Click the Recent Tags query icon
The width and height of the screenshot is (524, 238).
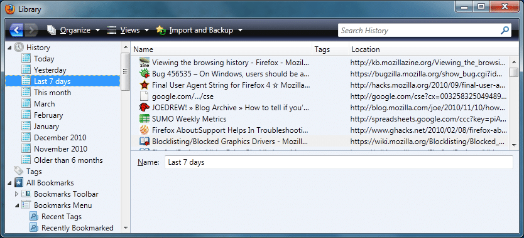coord(34,217)
